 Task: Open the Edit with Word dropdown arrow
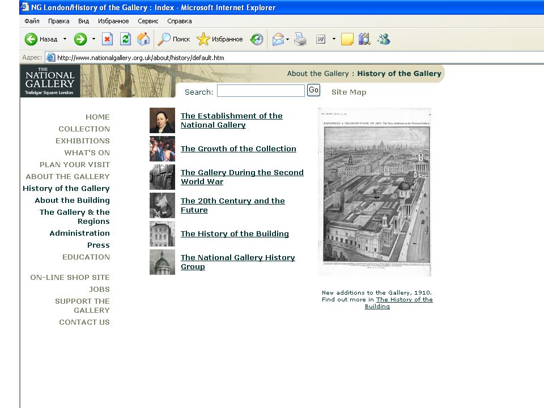coord(334,39)
